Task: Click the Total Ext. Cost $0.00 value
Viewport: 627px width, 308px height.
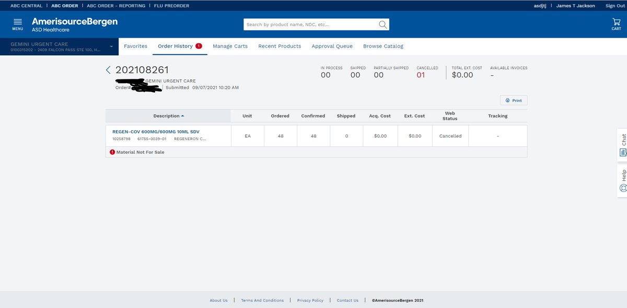Action: pyautogui.click(x=462, y=75)
